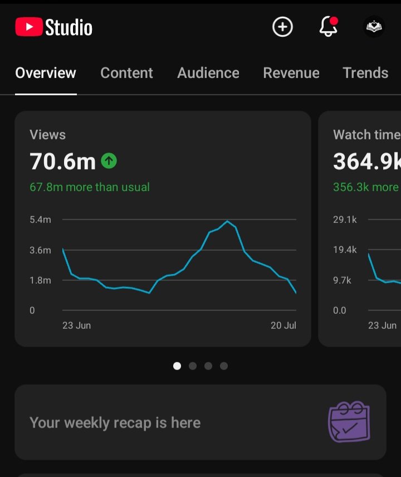Tap the 29.1k axis label
The height and width of the screenshot is (477, 401).
(345, 220)
